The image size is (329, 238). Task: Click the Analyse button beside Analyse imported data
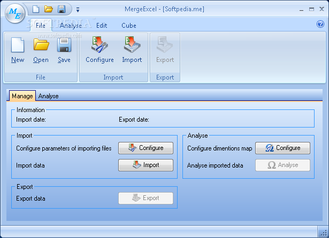[x=282, y=165]
